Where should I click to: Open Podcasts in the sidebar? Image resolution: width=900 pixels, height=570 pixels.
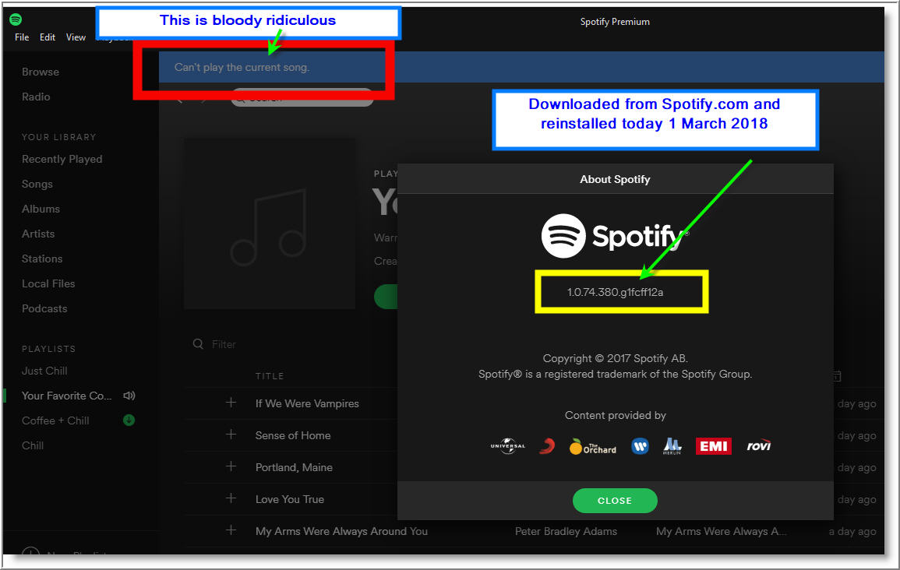[x=44, y=308]
